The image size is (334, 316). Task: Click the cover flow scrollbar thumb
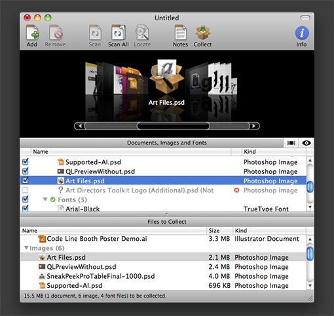173,126
